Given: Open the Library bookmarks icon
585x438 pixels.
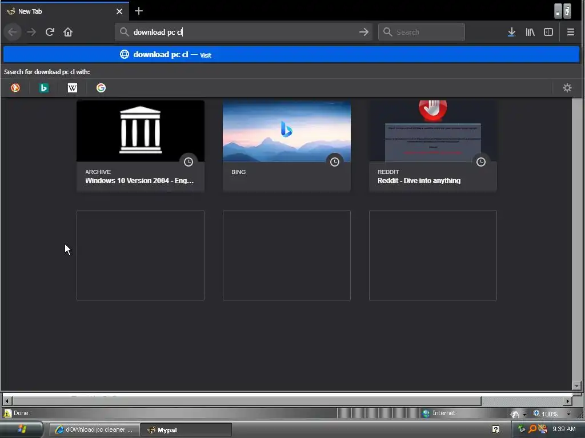Looking at the screenshot, I should tap(530, 32).
